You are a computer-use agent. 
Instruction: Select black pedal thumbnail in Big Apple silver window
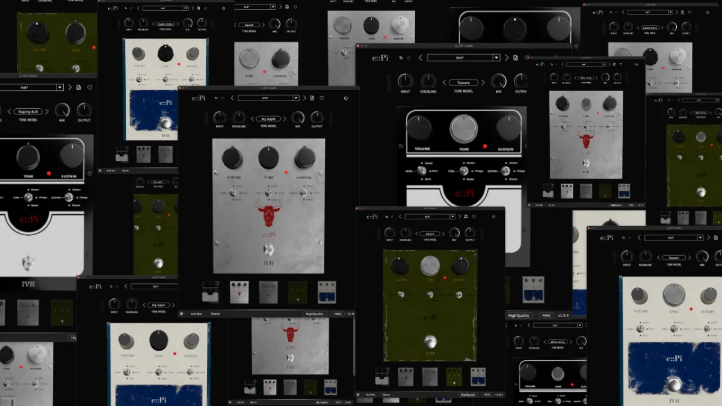pyautogui.click(x=210, y=292)
